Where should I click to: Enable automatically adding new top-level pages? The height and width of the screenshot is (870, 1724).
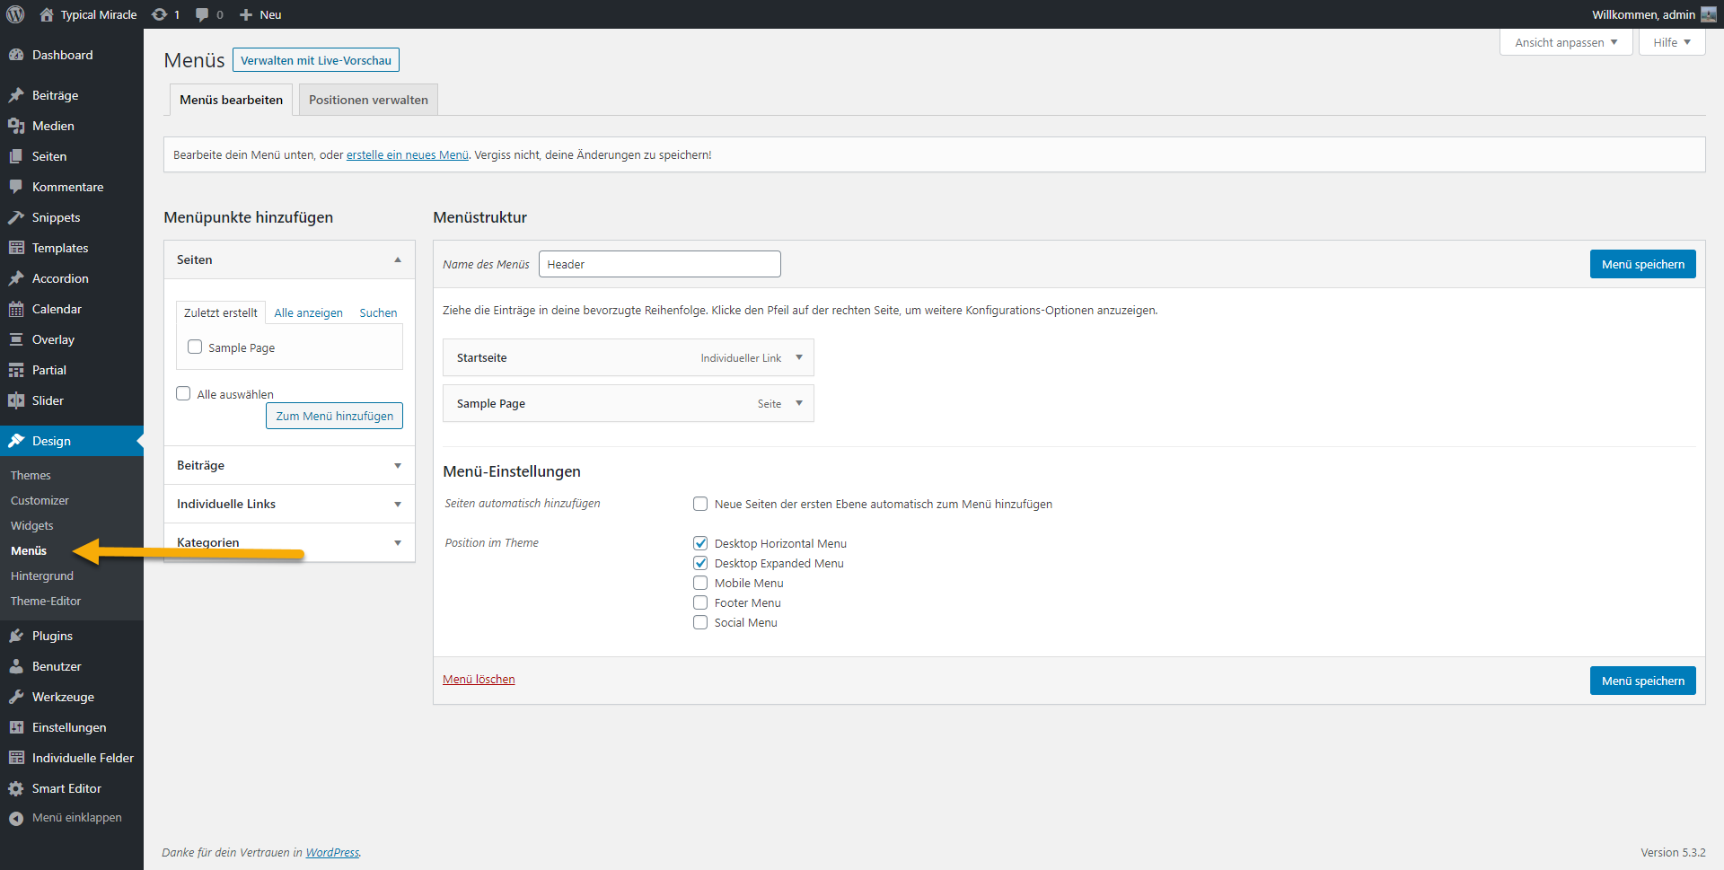700,504
